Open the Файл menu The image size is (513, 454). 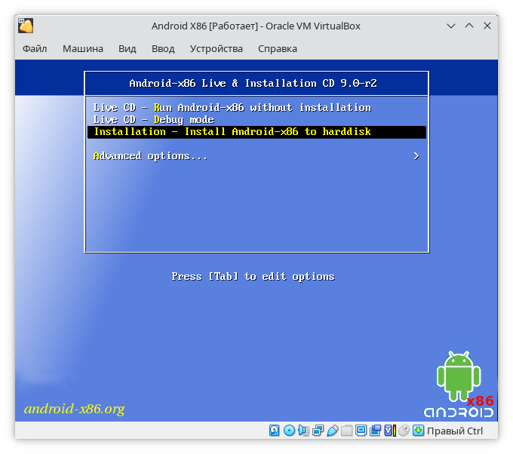35,49
